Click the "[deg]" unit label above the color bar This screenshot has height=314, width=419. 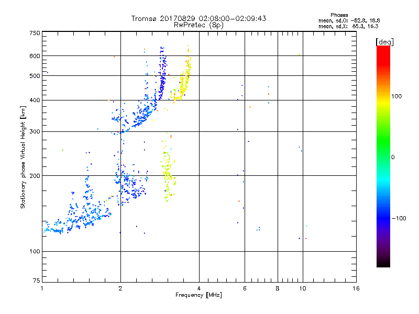pyautogui.click(x=384, y=42)
